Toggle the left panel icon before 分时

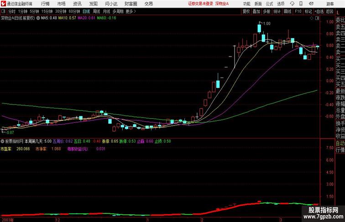click(x=3, y=11)
